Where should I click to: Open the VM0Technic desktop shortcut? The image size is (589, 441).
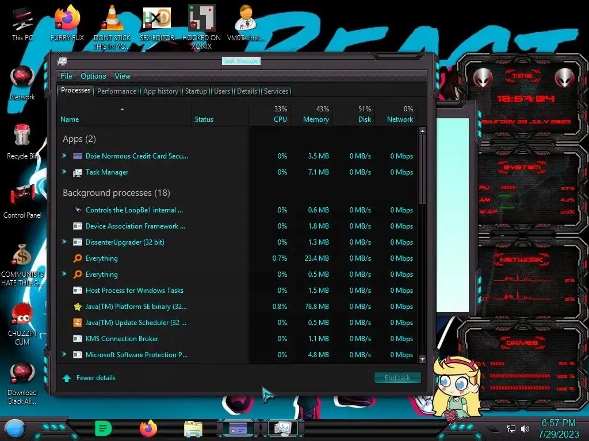(x=246, y=23)
